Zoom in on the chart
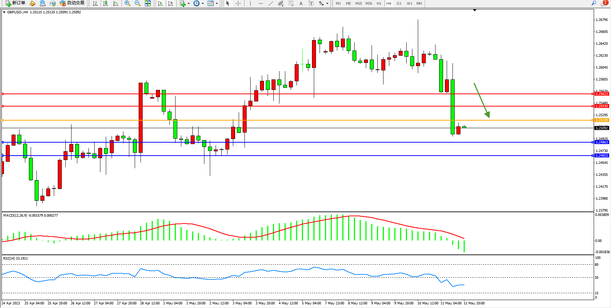 [x=127, y=3]
